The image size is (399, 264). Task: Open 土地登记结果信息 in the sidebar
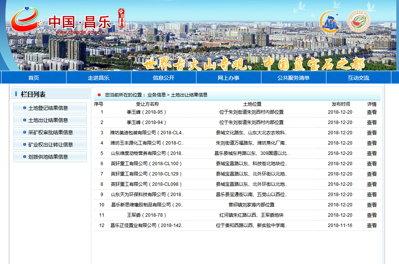click(x=48, y=108)
